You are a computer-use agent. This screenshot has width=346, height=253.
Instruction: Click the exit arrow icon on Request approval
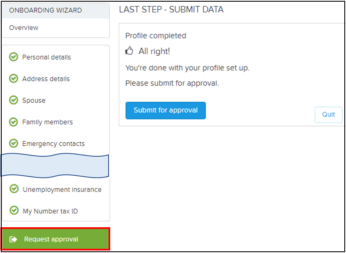(14, 239)
